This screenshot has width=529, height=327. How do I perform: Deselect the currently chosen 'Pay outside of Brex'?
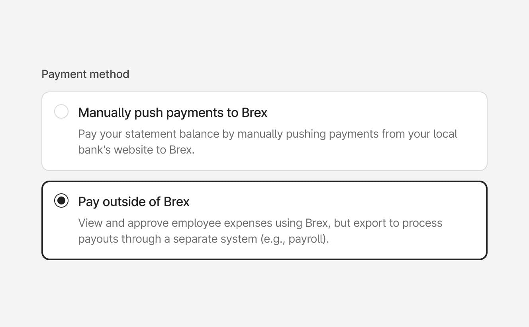(x=61, y=201)
